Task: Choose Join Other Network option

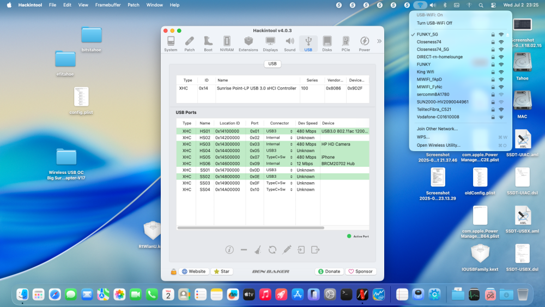Action: click(437, 129)
